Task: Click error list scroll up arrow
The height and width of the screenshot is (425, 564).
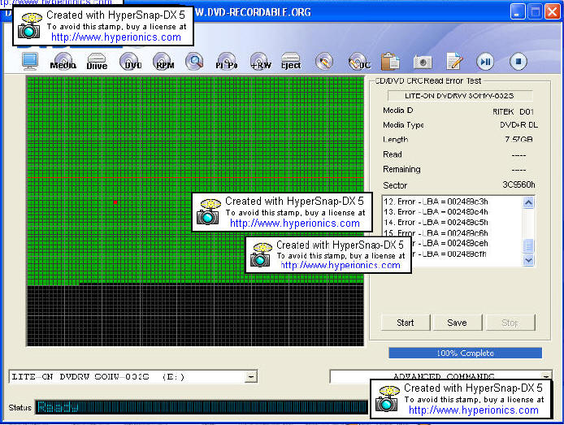Action: [x=528, y=202]
